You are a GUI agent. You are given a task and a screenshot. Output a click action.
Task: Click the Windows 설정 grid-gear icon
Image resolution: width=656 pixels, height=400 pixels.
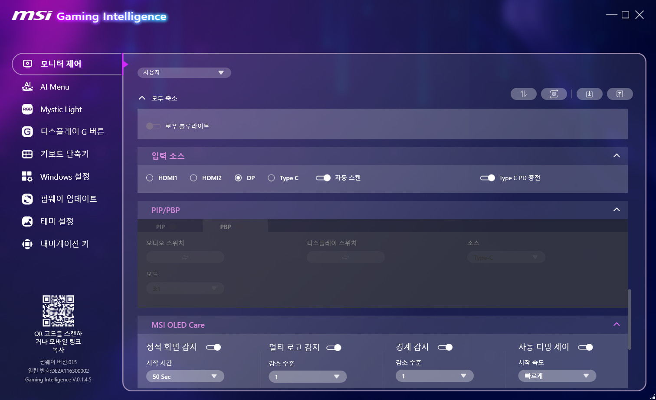(x=27, y=177)
